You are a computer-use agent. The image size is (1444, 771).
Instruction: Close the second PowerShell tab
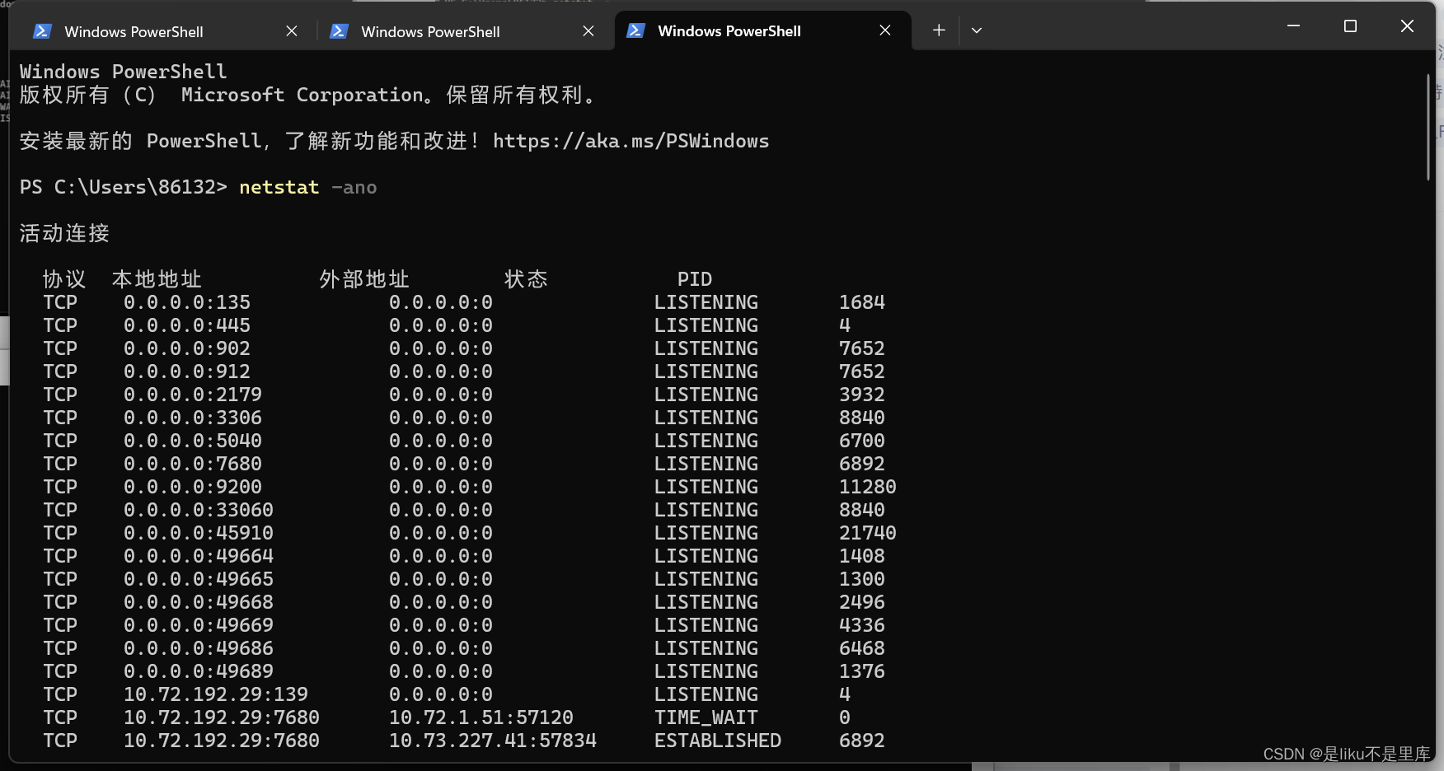[588, 31]
